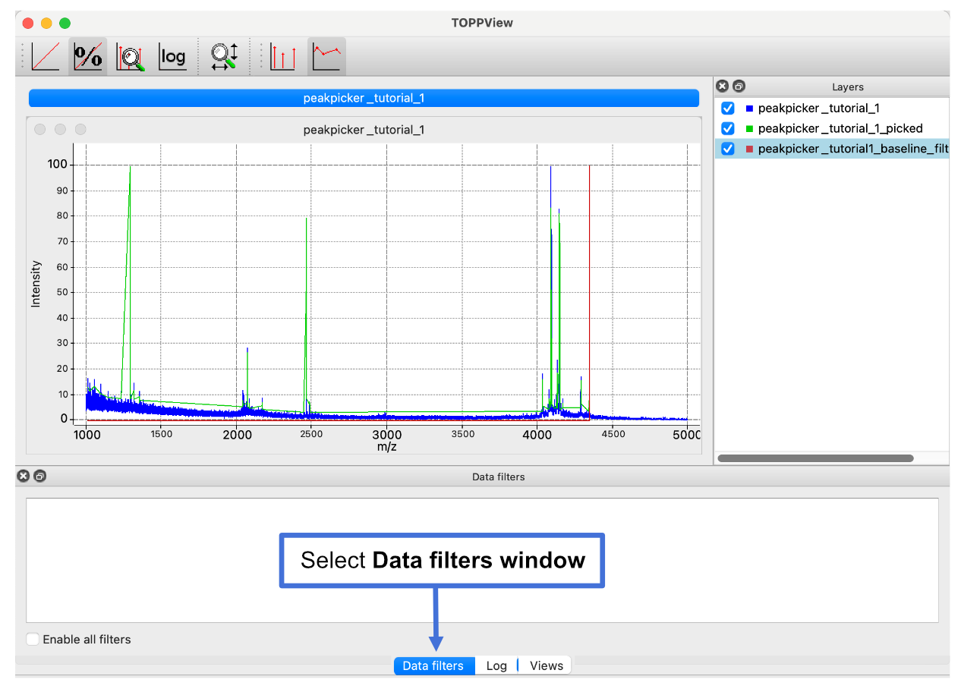961x689 pixels.
Task: Open the Data filters tab
Action: [x=433, y=665]
